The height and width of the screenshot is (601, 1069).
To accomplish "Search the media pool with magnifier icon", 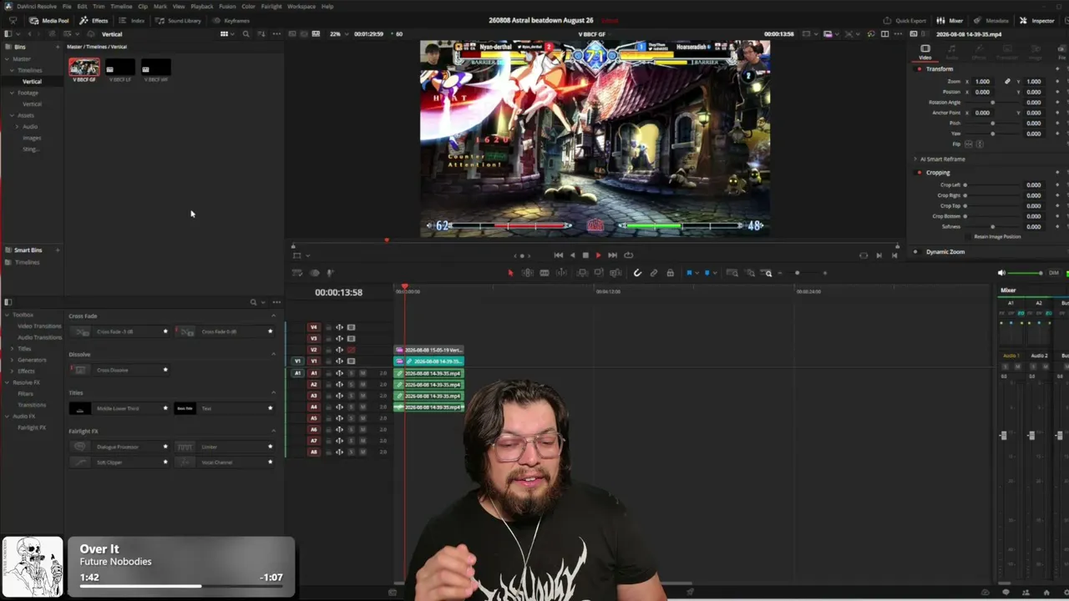I will click(246, 34).
